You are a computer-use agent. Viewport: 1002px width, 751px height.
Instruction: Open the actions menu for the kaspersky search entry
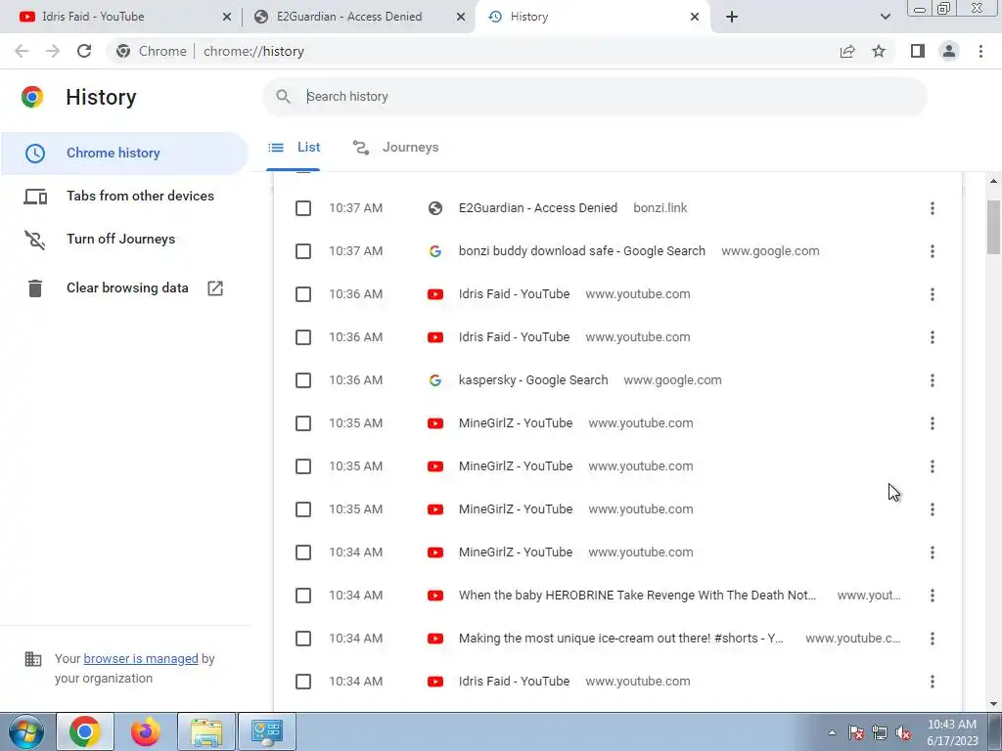pyautogui.click(x=933, y=380)
